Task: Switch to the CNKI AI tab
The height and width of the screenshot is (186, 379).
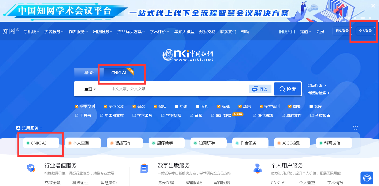Action: (x=119, y=73)
